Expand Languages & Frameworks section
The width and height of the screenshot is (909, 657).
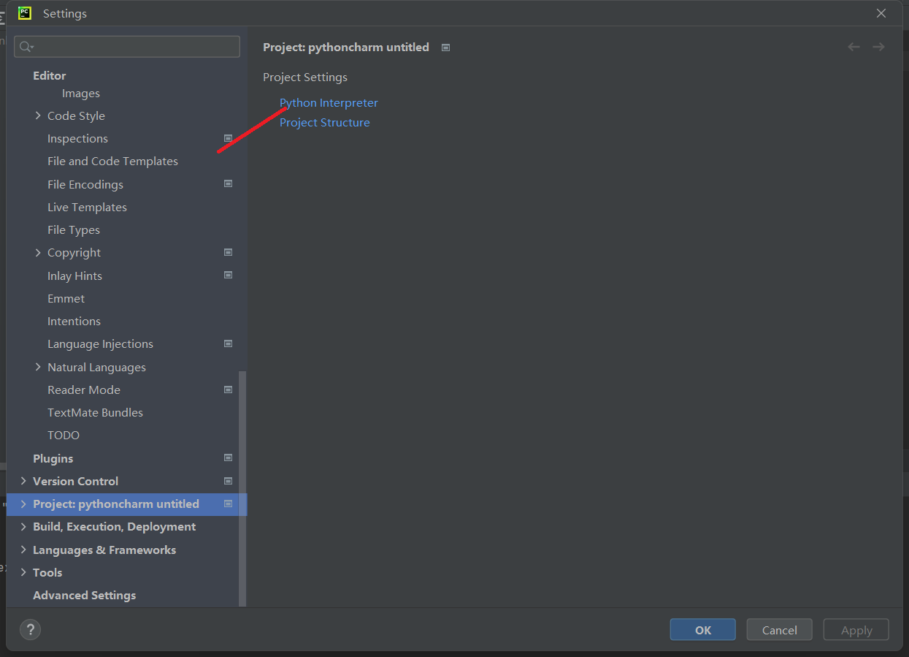23,550
